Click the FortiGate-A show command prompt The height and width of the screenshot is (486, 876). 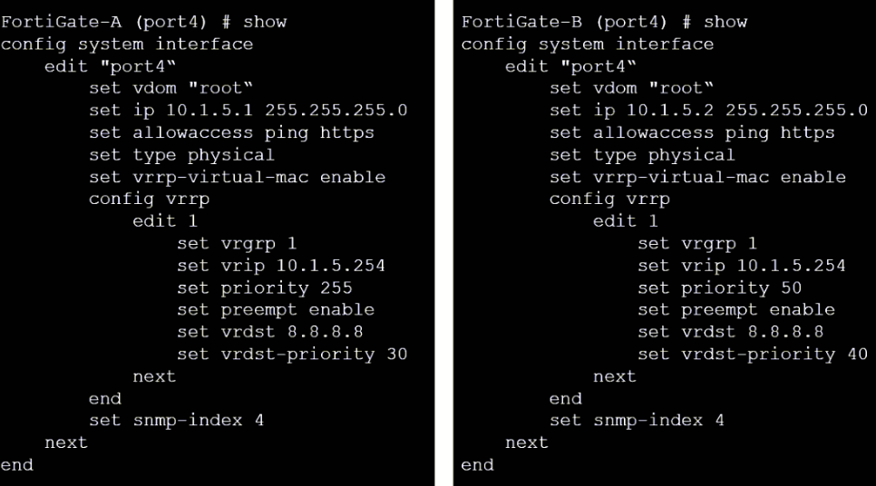(143, 21)
